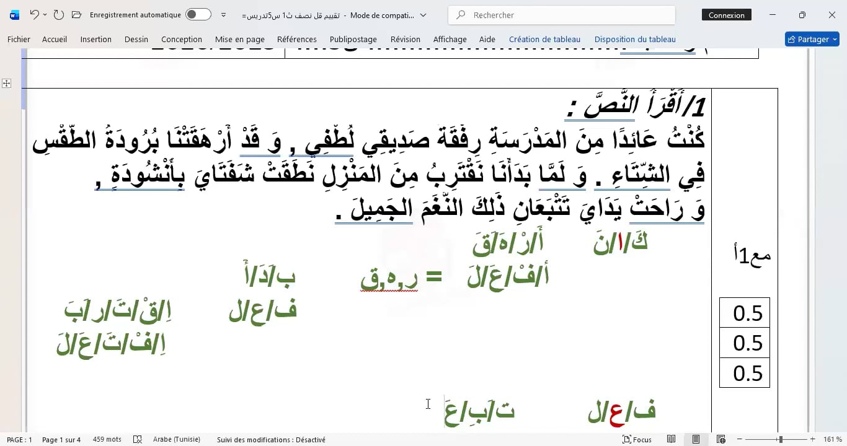This screenshot has height=446, width=847.
Task: Click the Word application icon
Action: (x=15, y=15)
